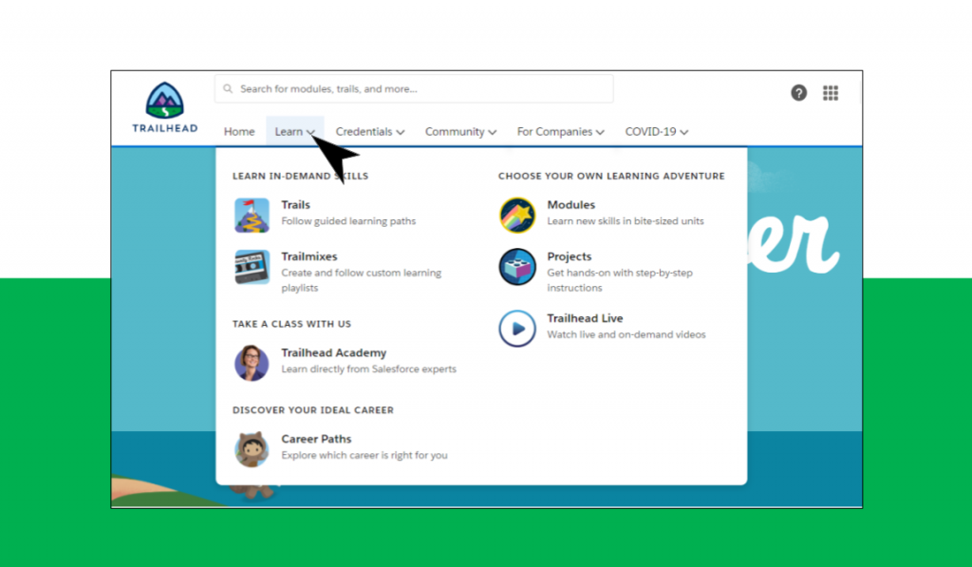Open the Trails link
The image size is (972, 567).
tap(296, 205)
